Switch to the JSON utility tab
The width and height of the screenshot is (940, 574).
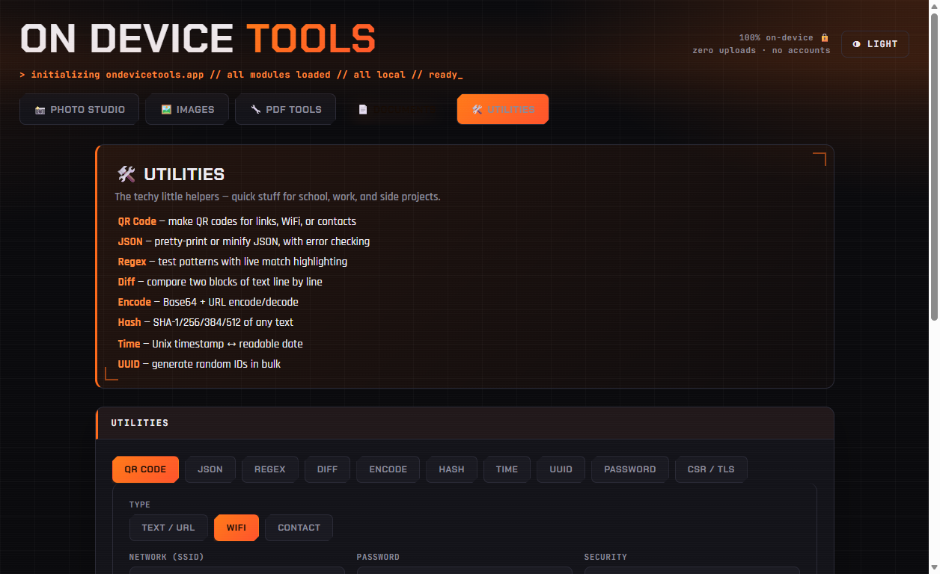(210, 469)
